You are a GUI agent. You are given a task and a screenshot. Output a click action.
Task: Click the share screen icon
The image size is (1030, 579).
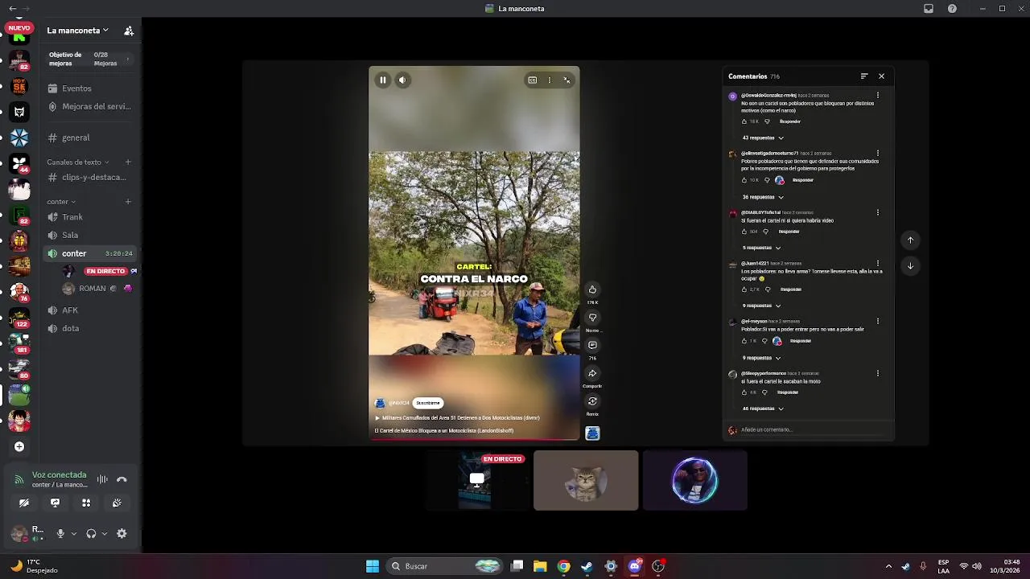pos(55,503)
